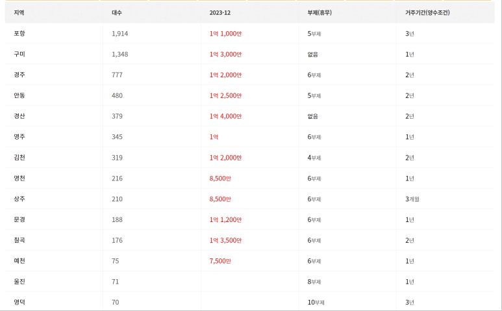Click the count value 176
Screen dimensions: 502x311
(x=117, y=240)
